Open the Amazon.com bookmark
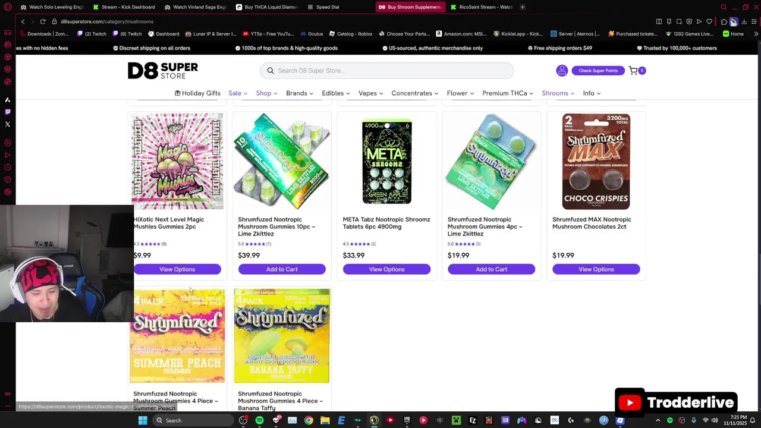This screenshot has width=761, height=428. 461,34
